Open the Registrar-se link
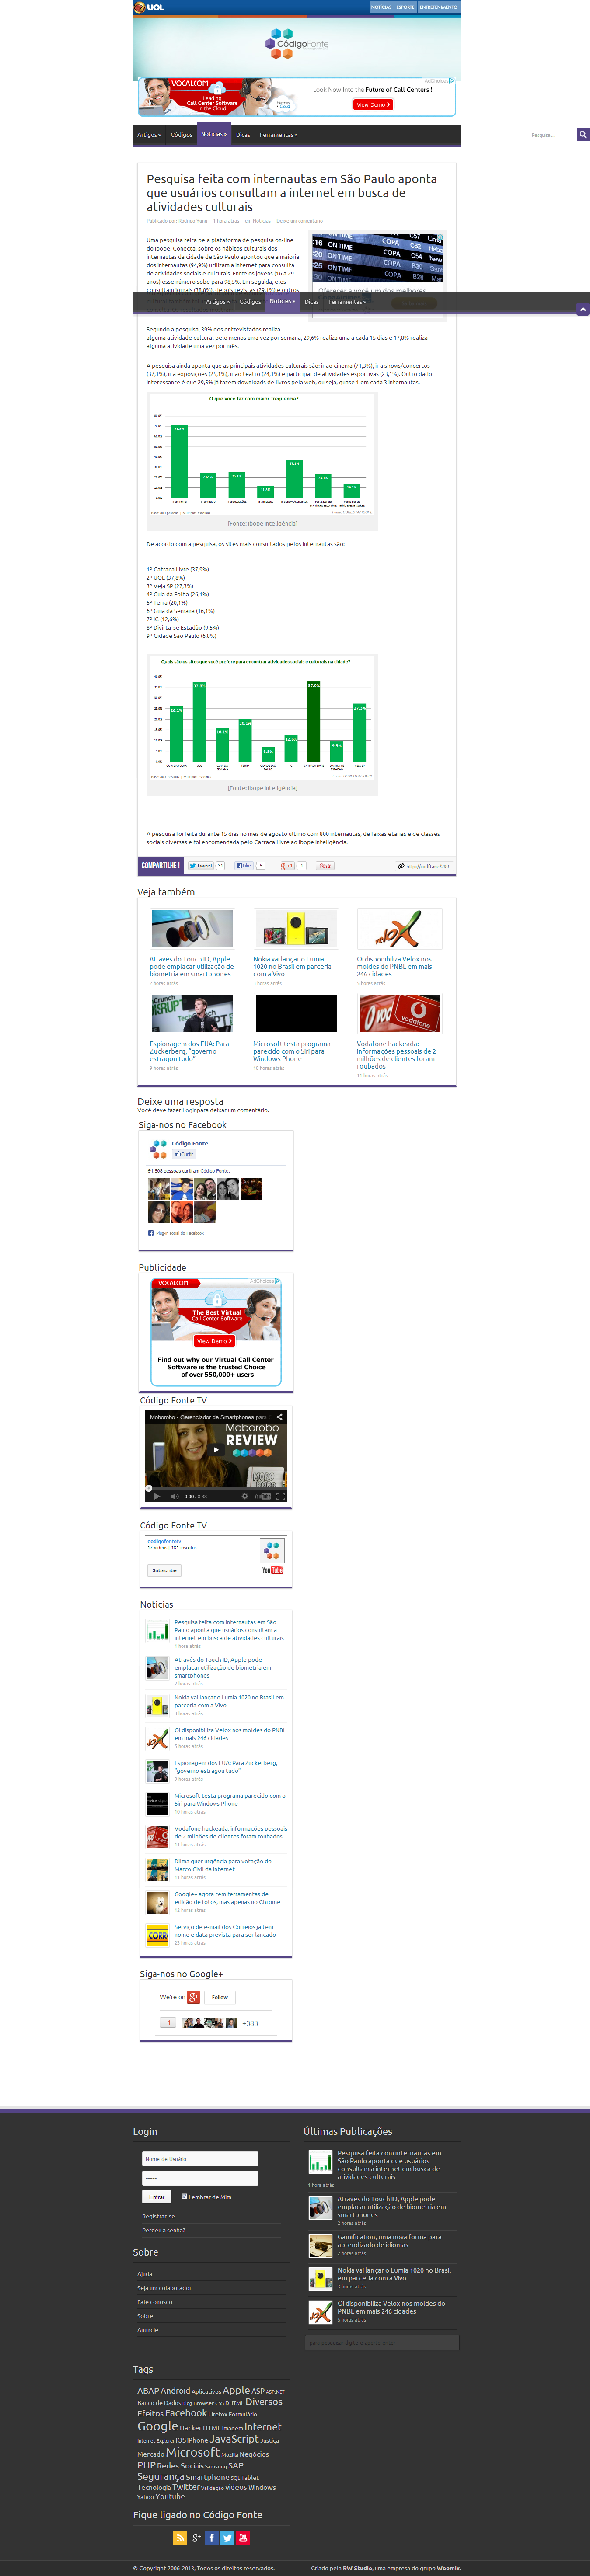This screenshot has height=2576, width=590. pos(158,2216)
